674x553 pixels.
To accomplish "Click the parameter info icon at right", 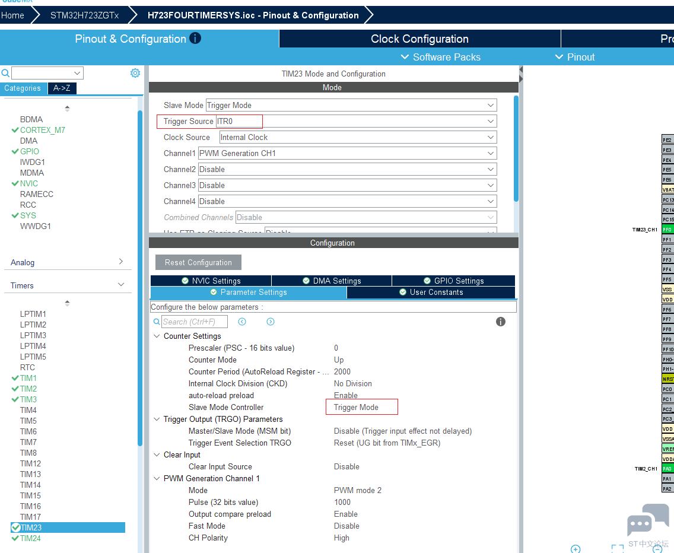I will click(x=500, y=322).
